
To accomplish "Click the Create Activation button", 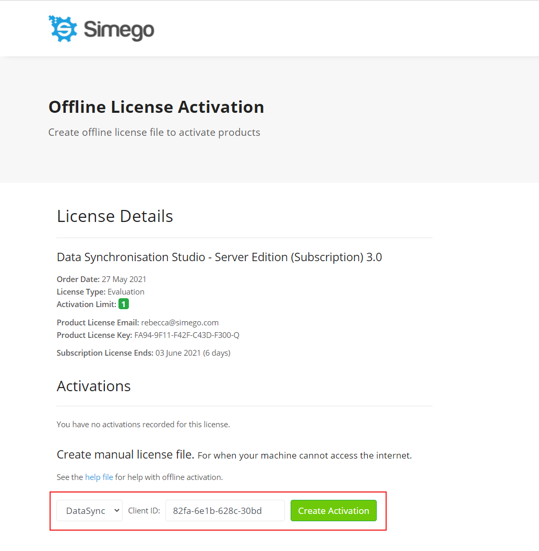I will pyautogui.click(x=333, y=511).
